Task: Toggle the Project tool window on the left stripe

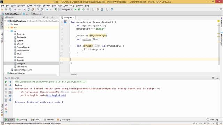Action: (x=2, y=22)
